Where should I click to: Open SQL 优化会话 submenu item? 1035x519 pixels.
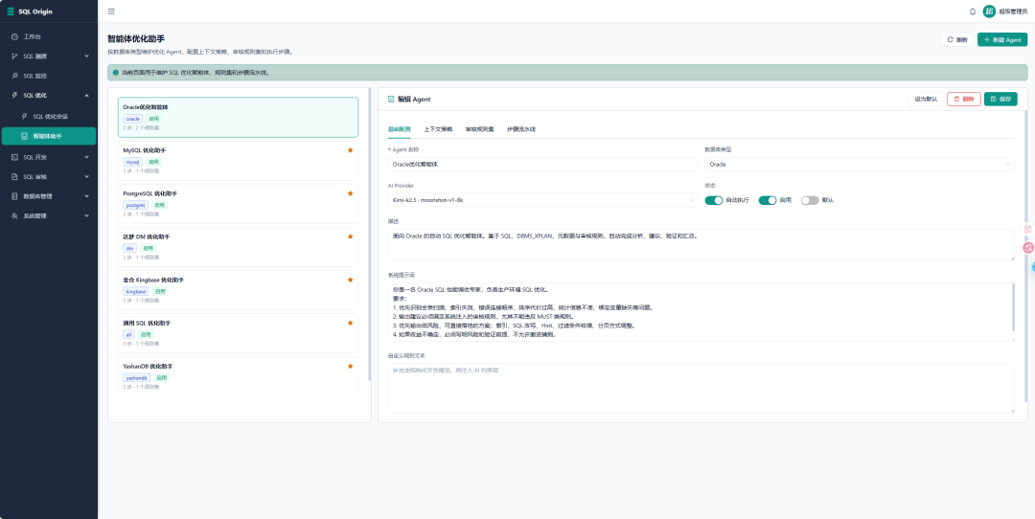(49, 116)
